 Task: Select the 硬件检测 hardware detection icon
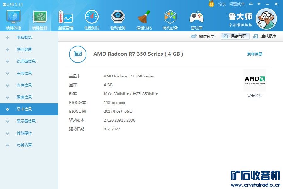click(40, 17)
